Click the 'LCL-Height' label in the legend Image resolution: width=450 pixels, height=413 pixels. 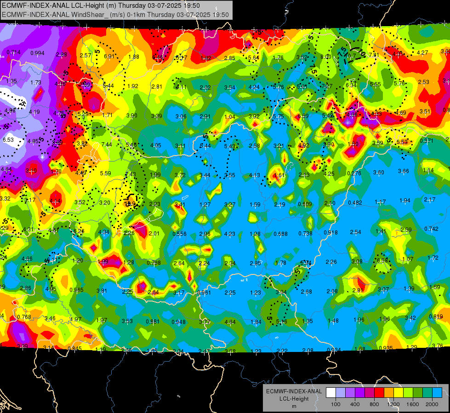[x=294, y=399]
